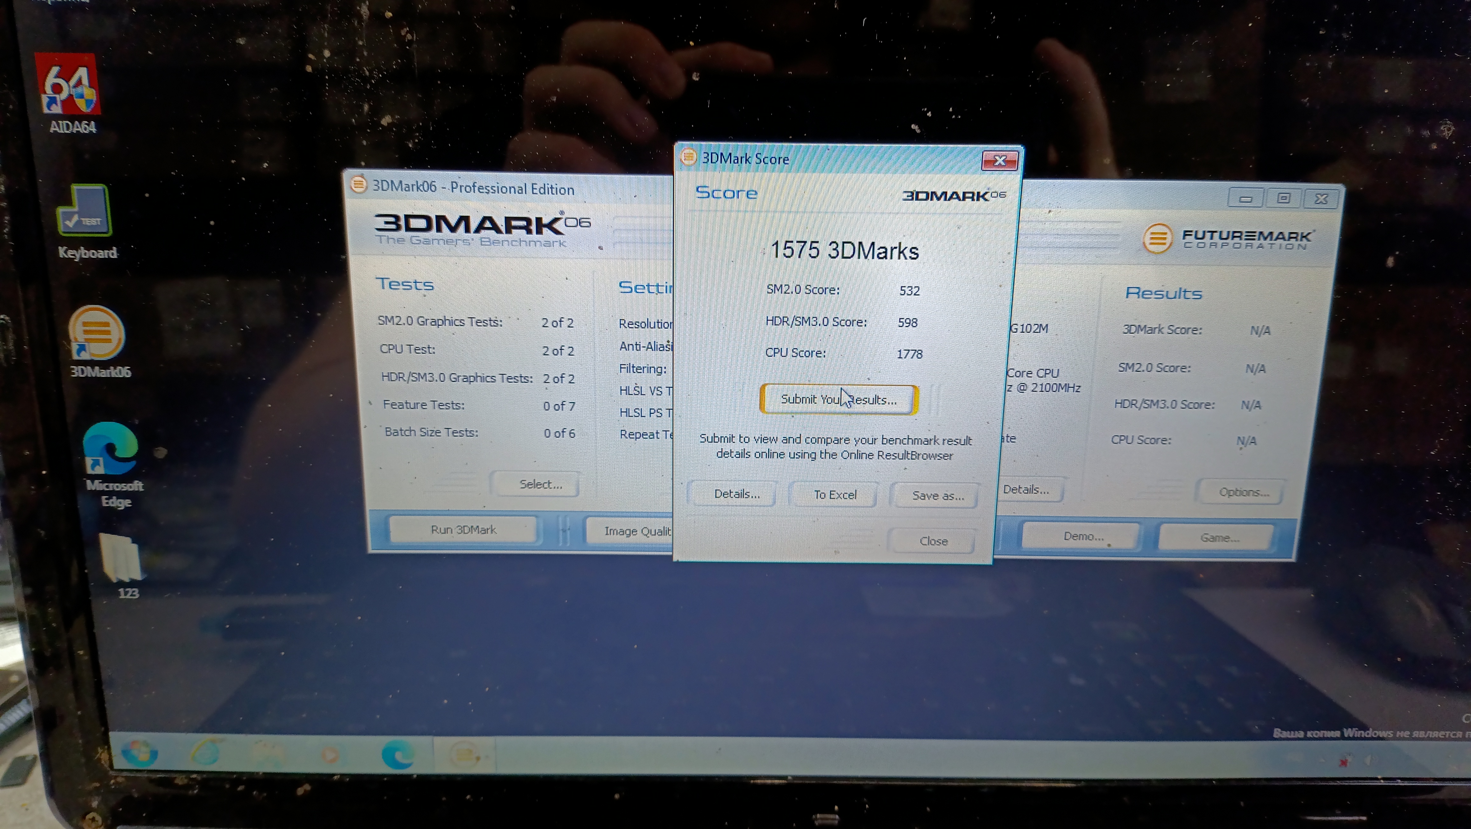The width and height of the screenshot is (1471, 829).
Task: Maximize the 3DMark06 main window
Action: [x=1283, y=198]
